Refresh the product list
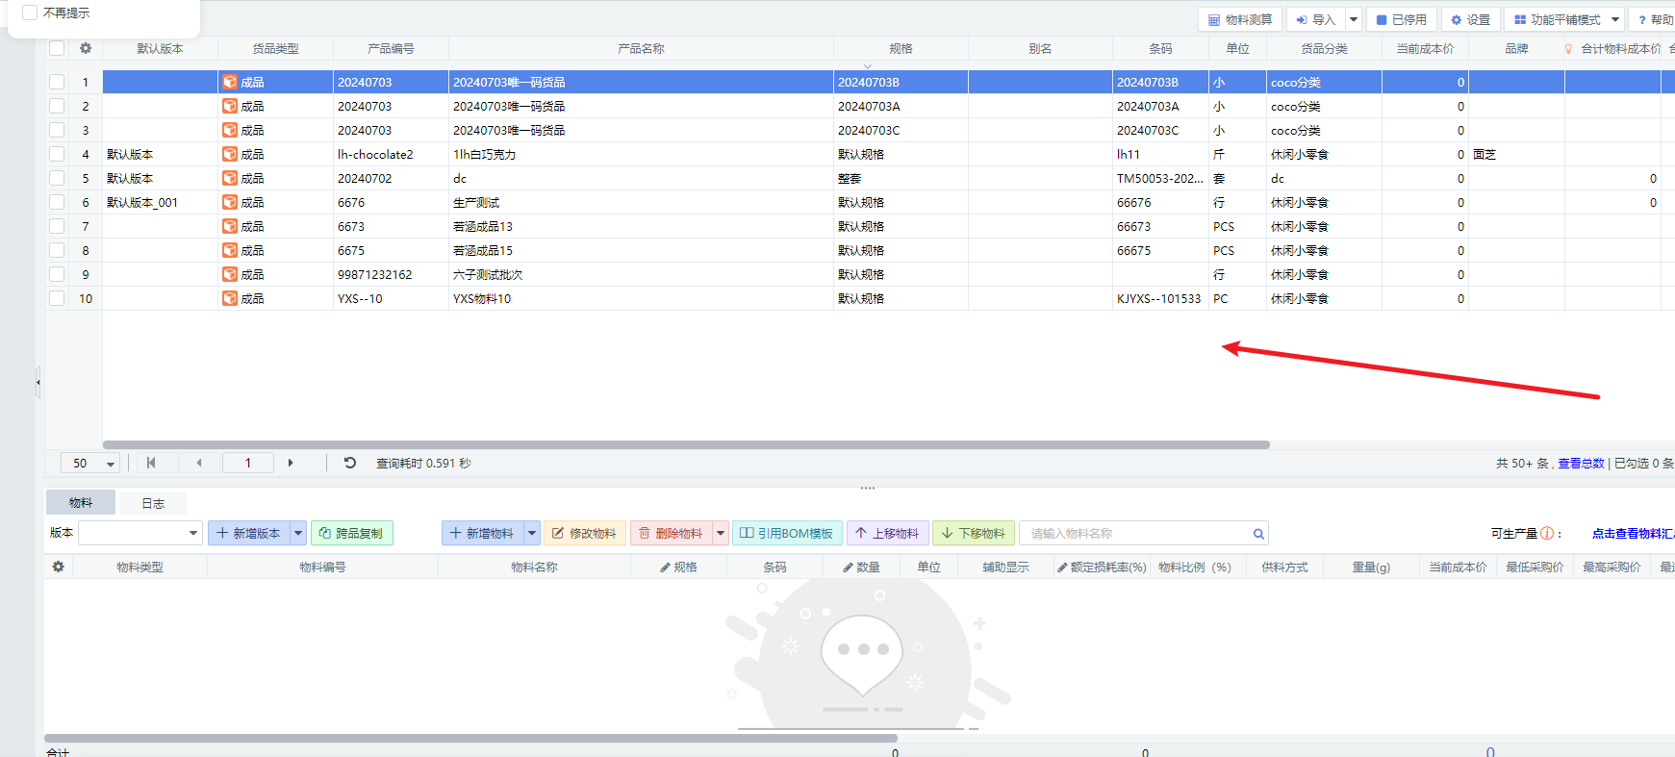Viewport: 1675px width, 757px height. click(350, 463)
